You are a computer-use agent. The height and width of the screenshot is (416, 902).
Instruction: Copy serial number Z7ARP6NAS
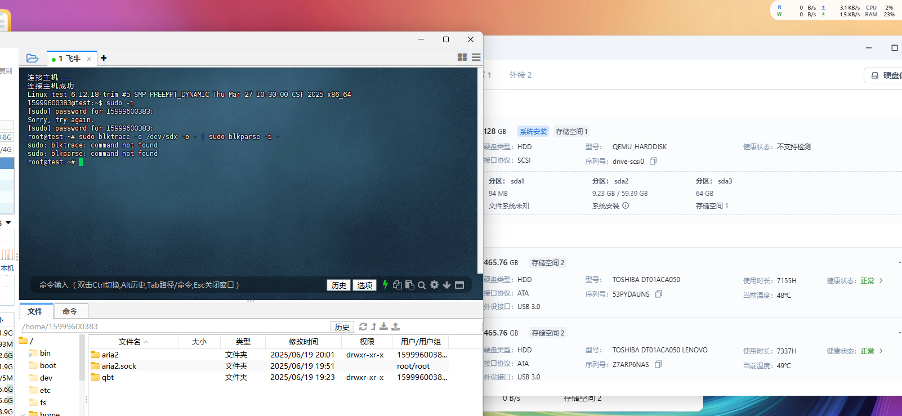tap(658, 364)
